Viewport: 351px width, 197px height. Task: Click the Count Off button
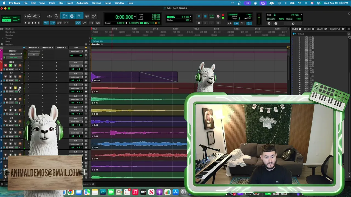[x=233, y=15]
